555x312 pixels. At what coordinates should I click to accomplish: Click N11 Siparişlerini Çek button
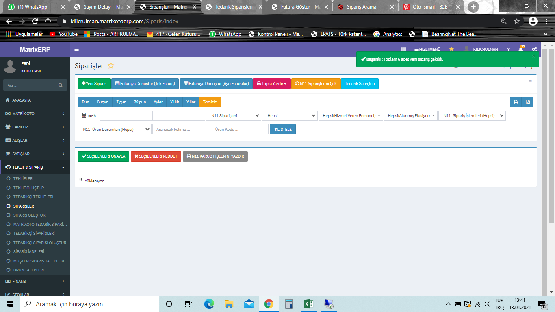coord(316,84)
